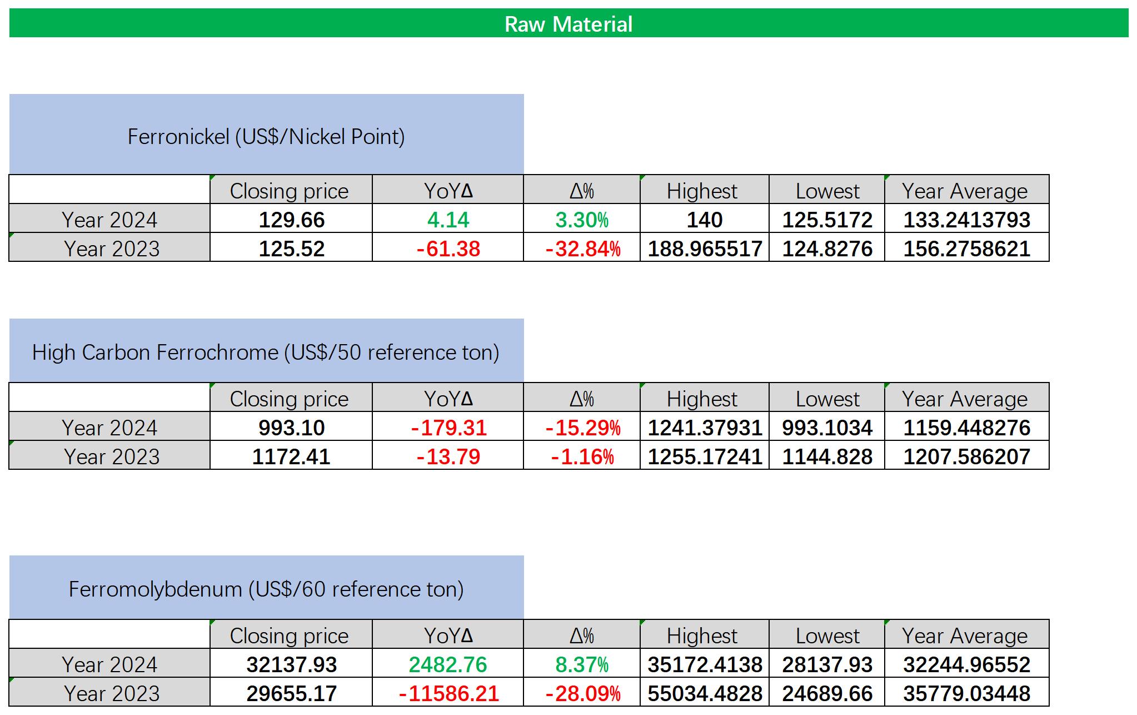The height and width of the screenshot is (715, 1137).
Task: Select Ferrochrome YoY change -179.31
Action: pyautogui.click(x=448, y=428)
